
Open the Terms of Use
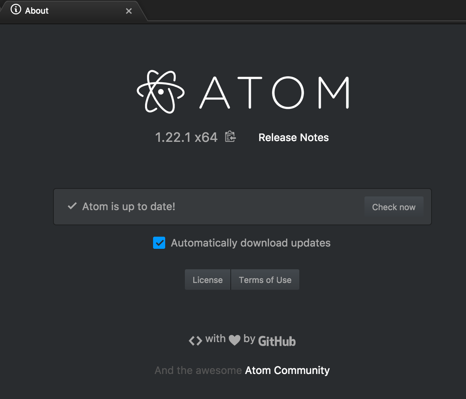[x=265, y=280]
